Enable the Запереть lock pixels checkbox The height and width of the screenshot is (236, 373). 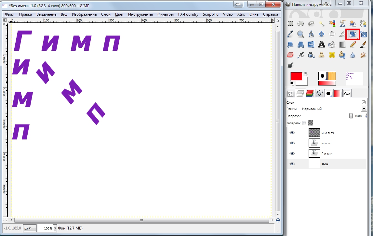coord(304,123)
